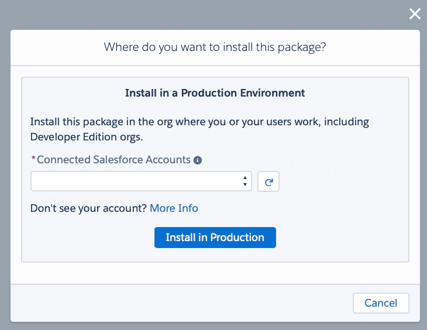
Task: Click the up/down arrows of the account selector
Action: [245, 182]
